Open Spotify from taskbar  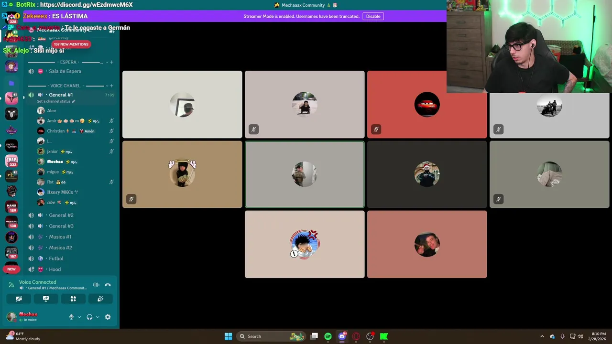(328, 336)
